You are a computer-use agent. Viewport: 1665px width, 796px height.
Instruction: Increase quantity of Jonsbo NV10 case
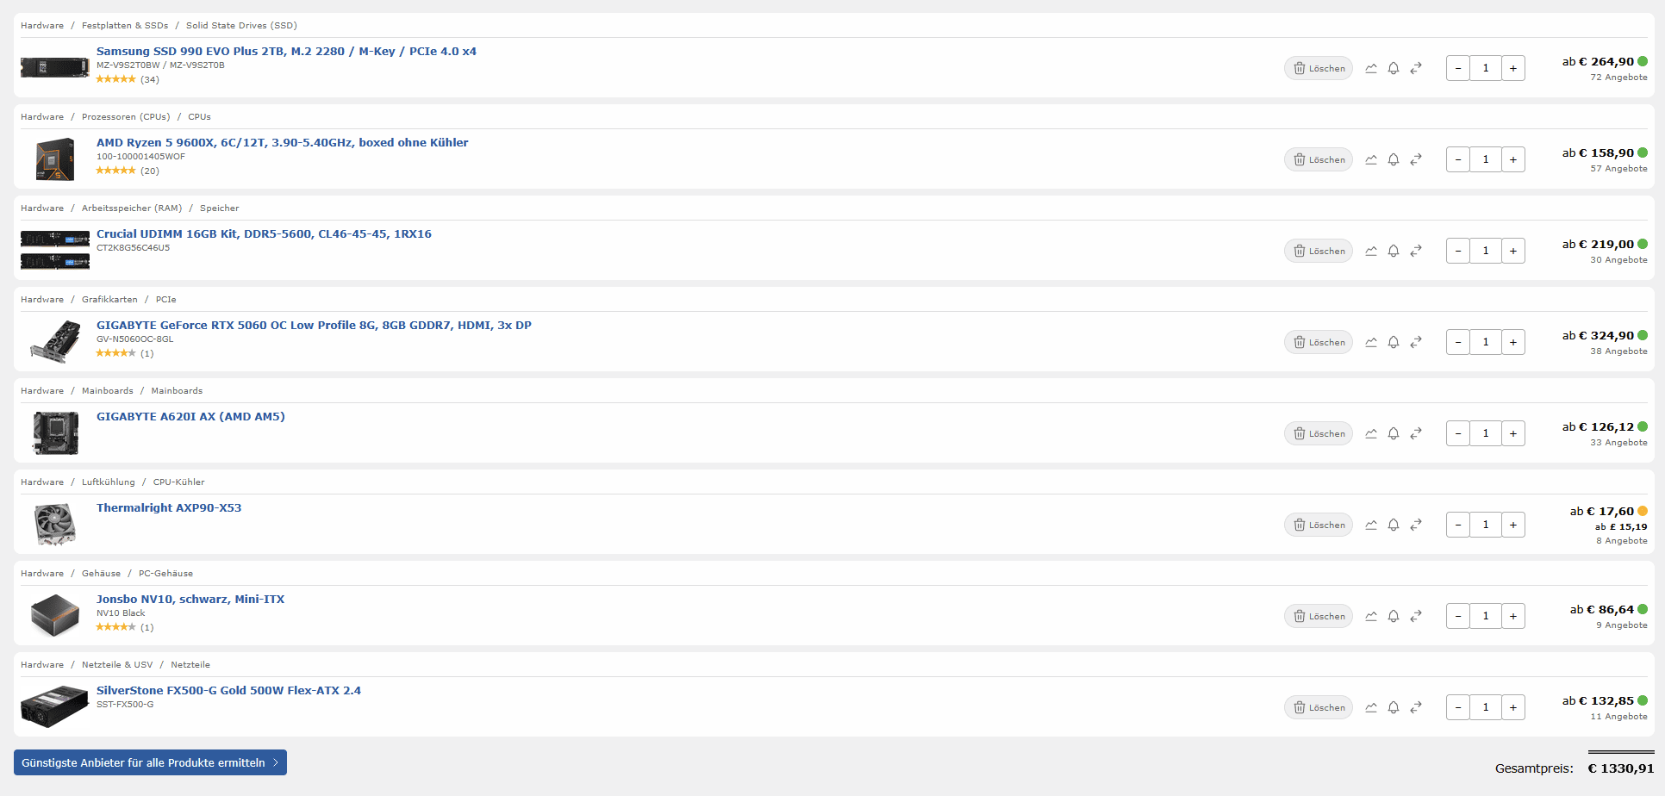coord(1513,616)
